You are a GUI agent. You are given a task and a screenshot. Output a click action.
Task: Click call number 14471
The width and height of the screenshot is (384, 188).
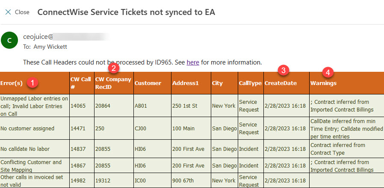click(x=78, y=129)
